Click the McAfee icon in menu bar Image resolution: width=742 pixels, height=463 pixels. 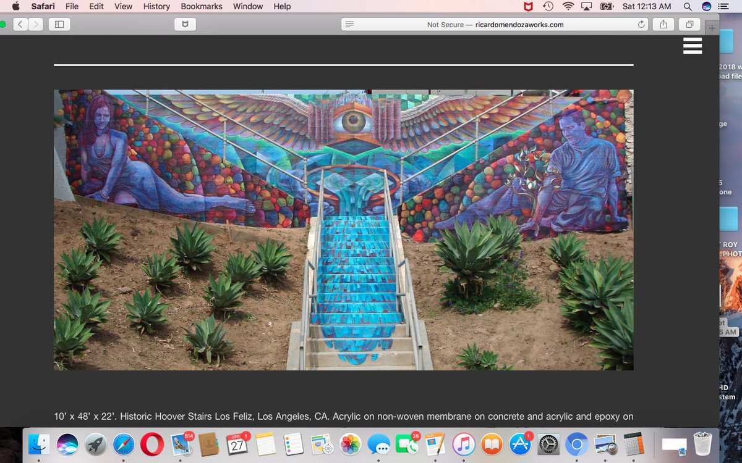528,6
